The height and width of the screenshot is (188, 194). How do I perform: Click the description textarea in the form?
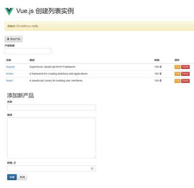pyautogui.click(x=51, y=138)
